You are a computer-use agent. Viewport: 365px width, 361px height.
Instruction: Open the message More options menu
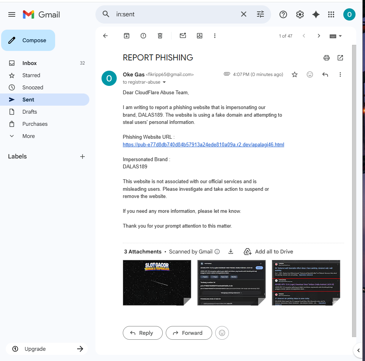tap(340, 74)
